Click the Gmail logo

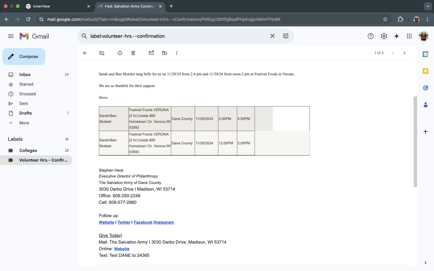34,36
